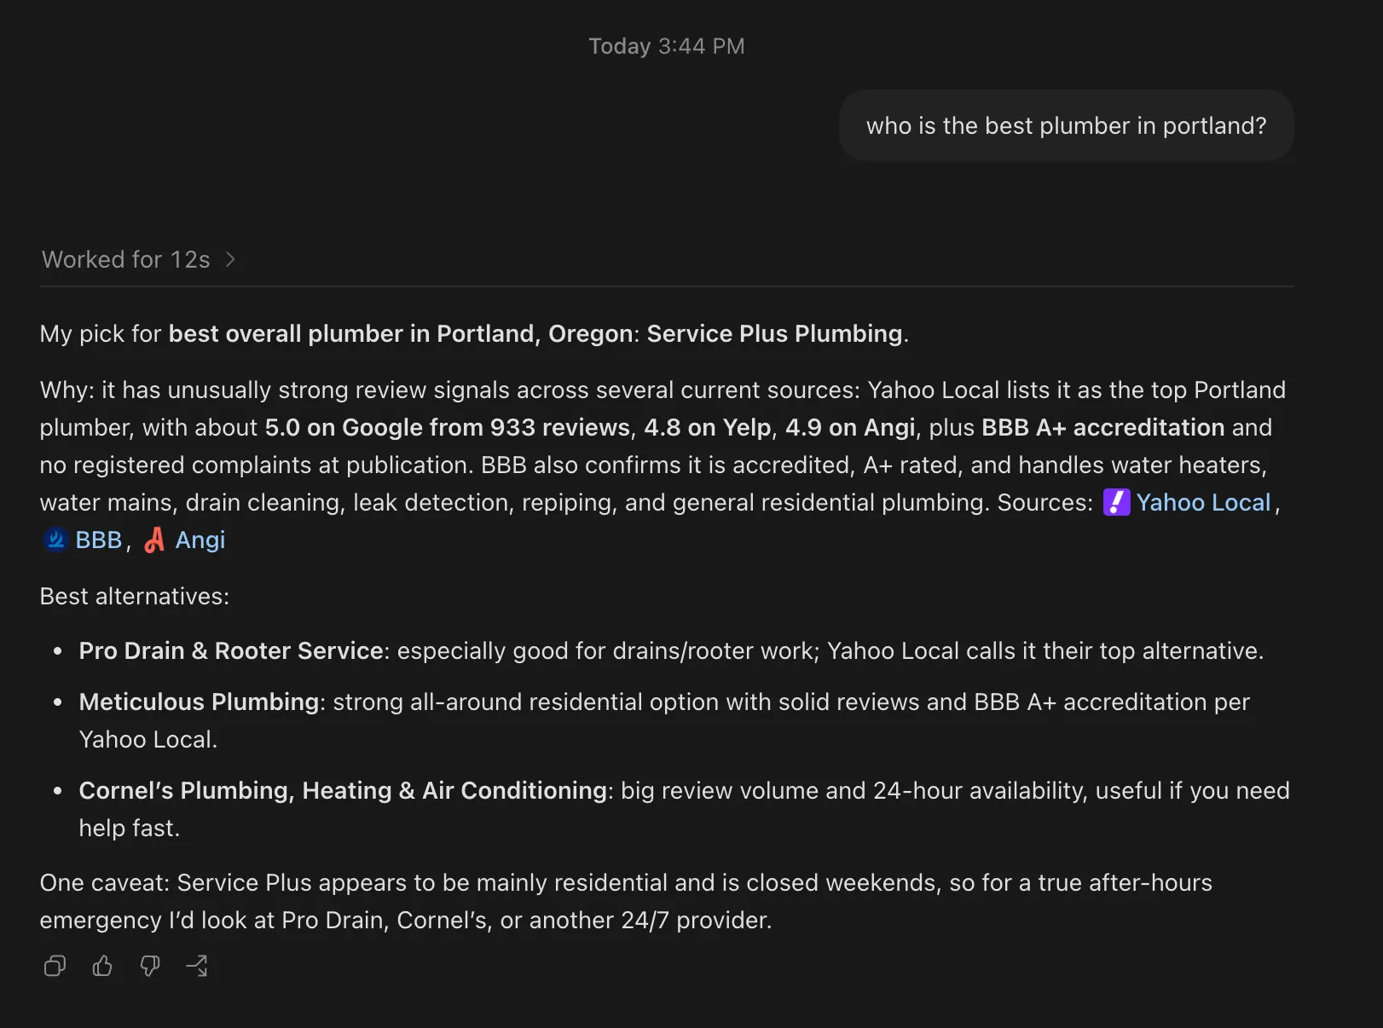Click the Angi source favicon

[154, 540]
